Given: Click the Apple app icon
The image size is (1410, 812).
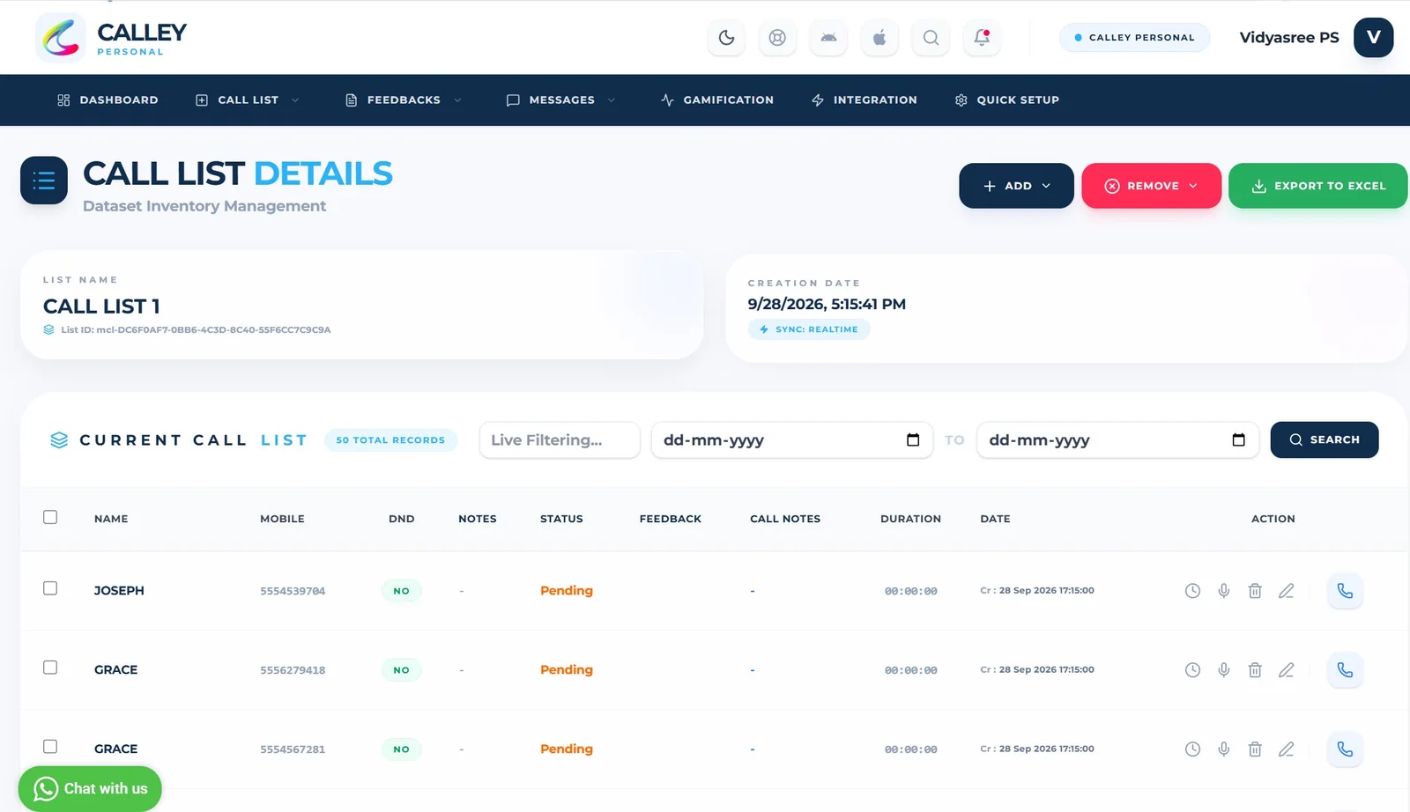Looking at the screenshot, I should coord(879,38).
